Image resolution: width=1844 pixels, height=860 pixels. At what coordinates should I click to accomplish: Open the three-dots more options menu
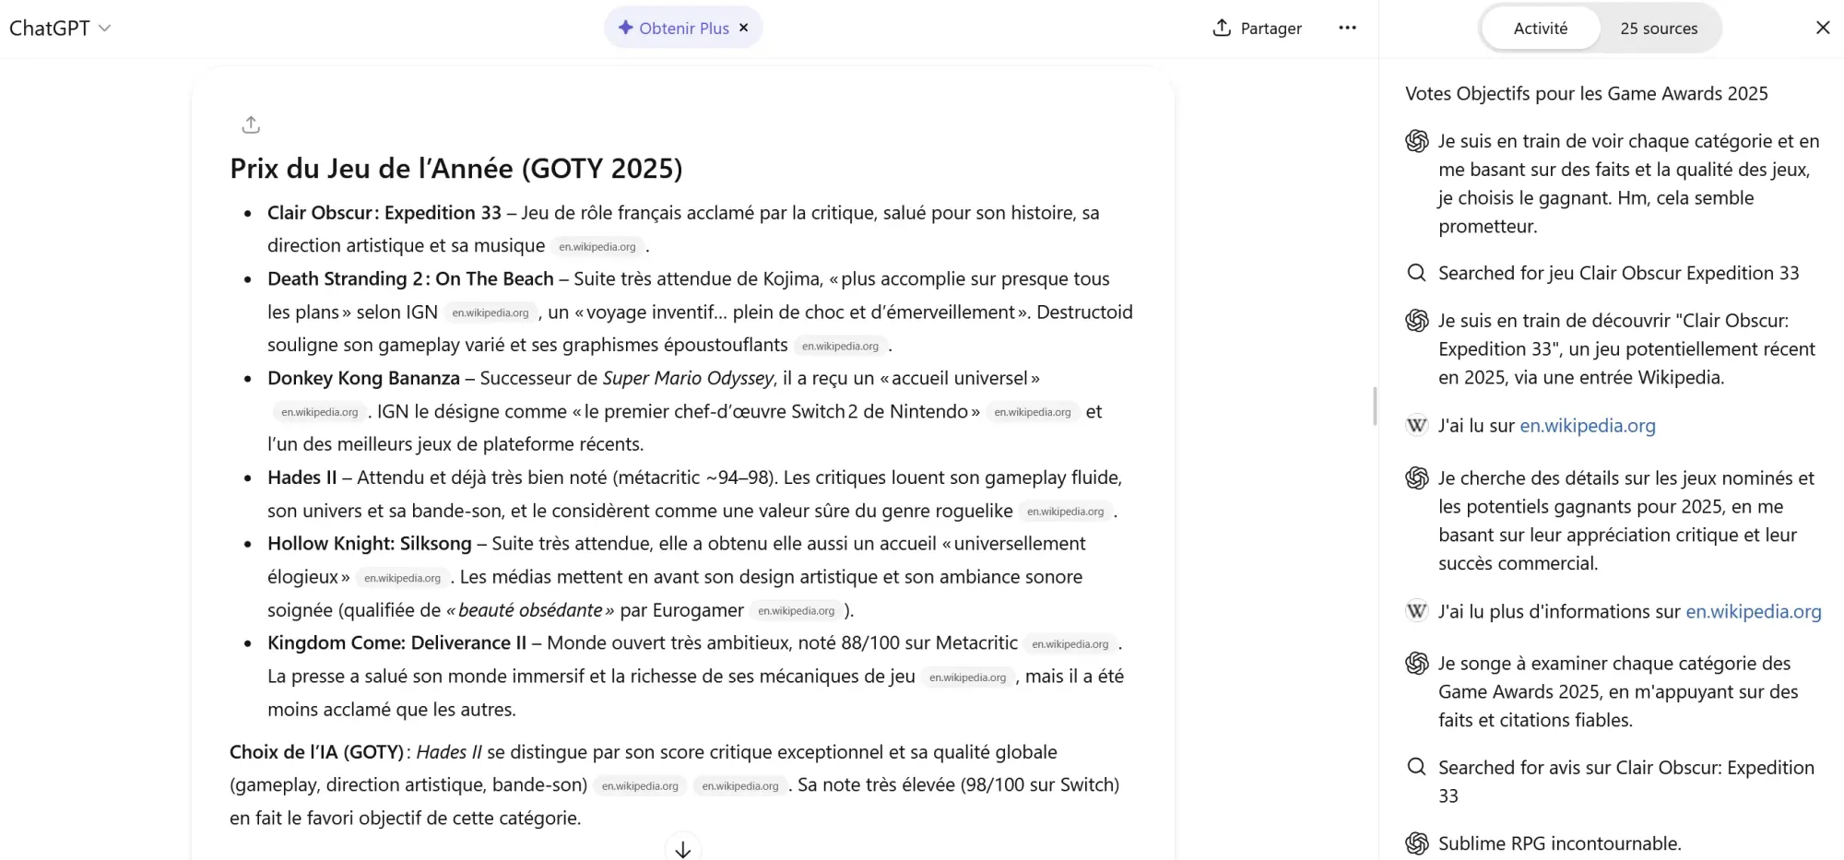pyautogui.click(x=1347, y=28)
